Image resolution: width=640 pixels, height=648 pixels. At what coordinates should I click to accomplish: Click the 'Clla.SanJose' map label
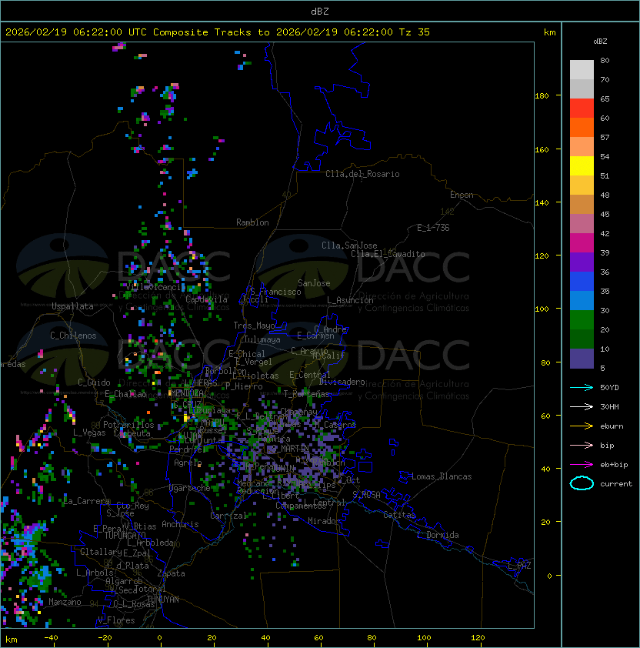pyautogui.click(x=349, y=246)
